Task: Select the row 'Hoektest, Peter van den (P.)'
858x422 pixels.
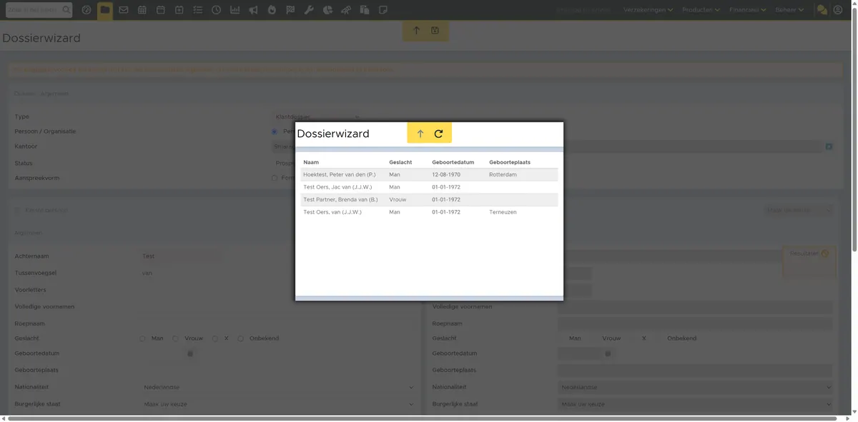Action: [x=429, y=174]
